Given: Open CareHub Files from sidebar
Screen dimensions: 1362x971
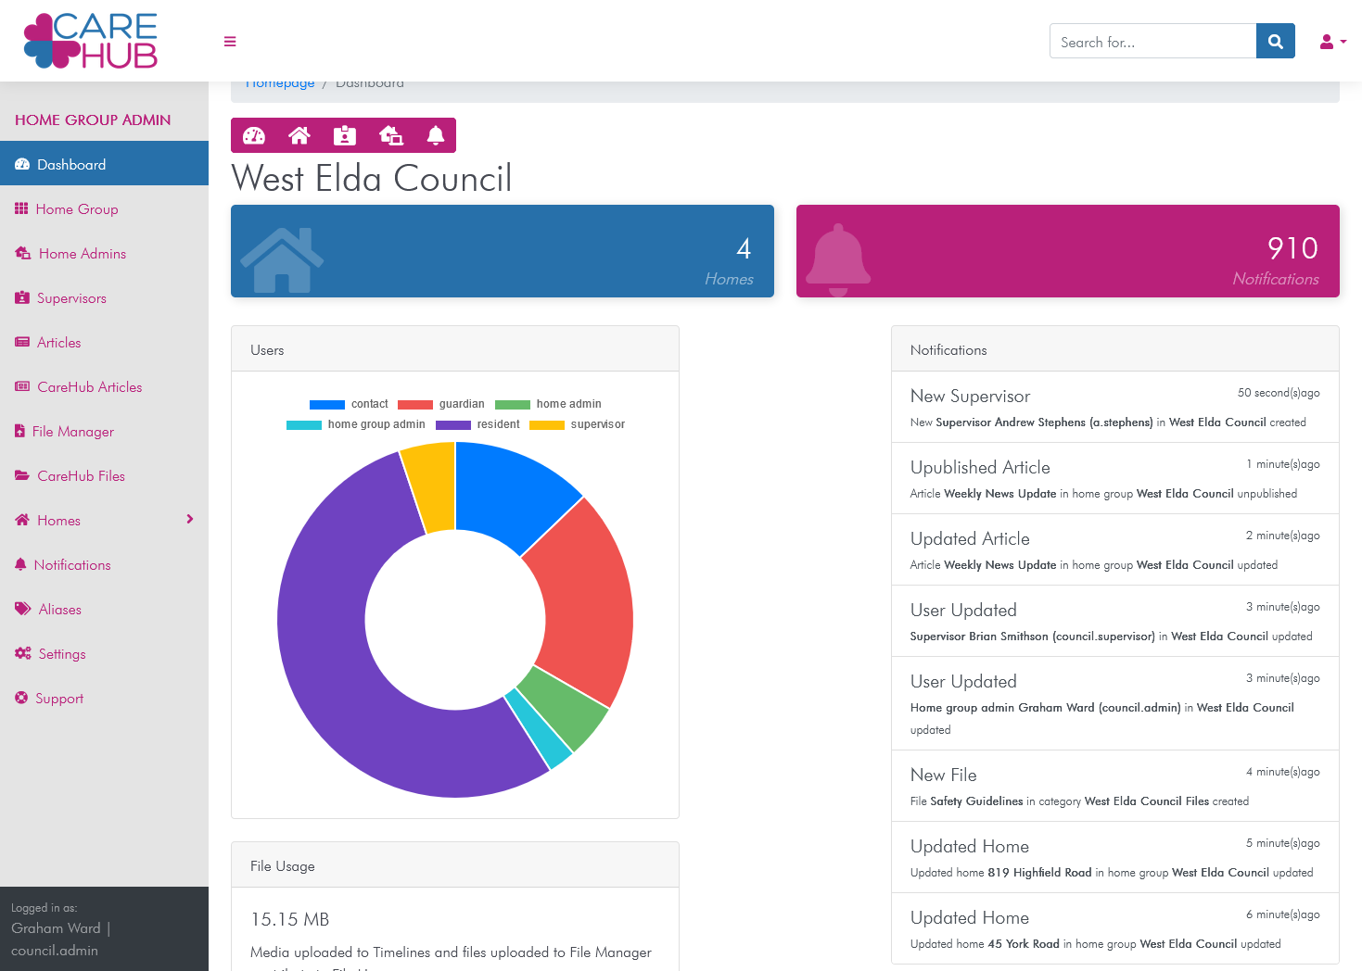Looking at the screenshot, I should tap(104, 475).
